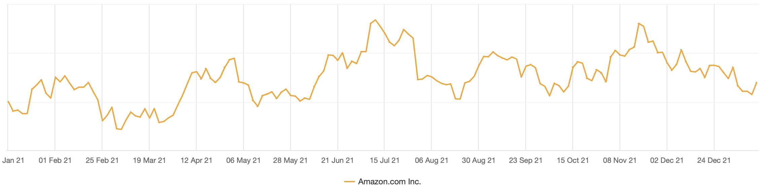763x189 pixels.
Task: Select the 12 Apr 21 date tick
Action: click(196, 161)
